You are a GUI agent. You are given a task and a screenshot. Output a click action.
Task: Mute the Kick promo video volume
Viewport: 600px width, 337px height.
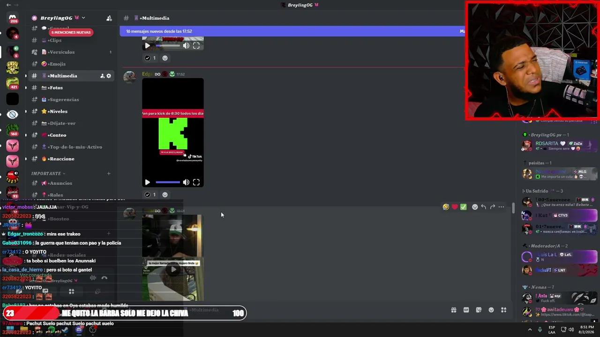point(186,183)
